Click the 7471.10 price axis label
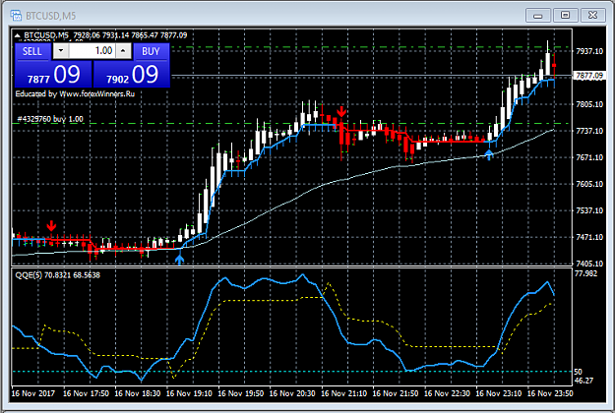The width and height of the screenshot is (615, 413). [x=589, y=237]
